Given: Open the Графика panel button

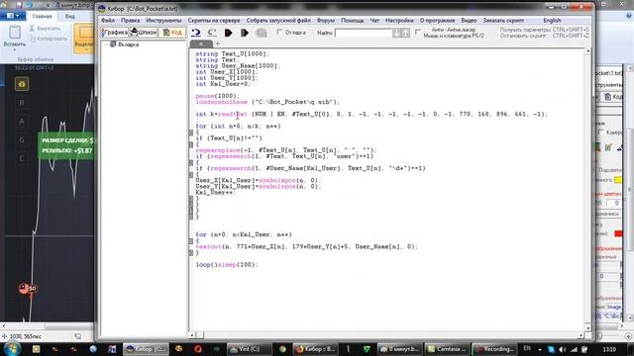Looking at the screenshot, I should 115,33.
